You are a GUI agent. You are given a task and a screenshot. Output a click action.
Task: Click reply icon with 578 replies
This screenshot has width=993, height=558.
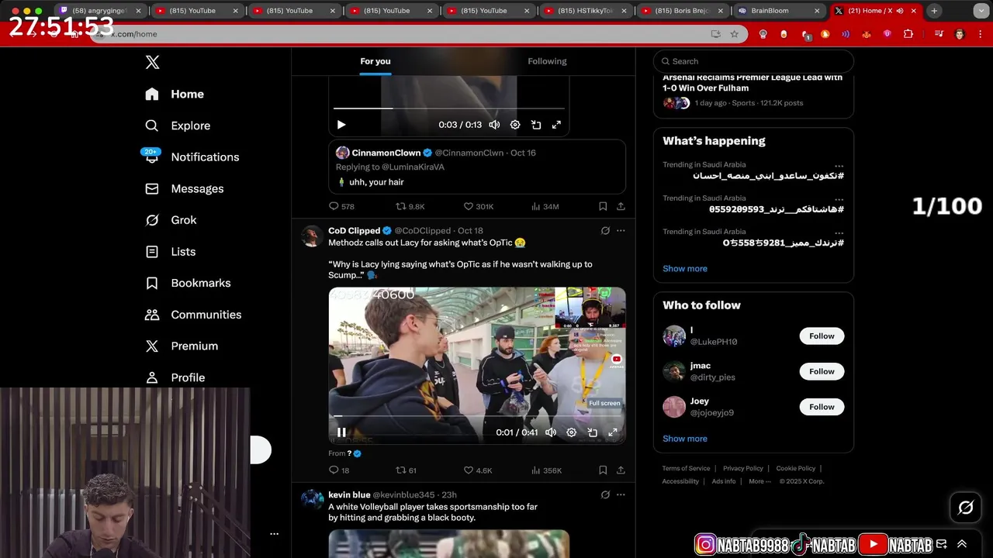(341, 206)
